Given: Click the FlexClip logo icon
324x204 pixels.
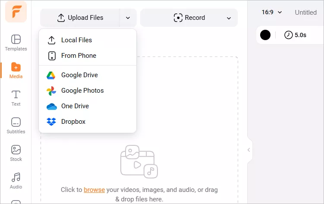Looking at the screenshot, I should click(16, 12).
